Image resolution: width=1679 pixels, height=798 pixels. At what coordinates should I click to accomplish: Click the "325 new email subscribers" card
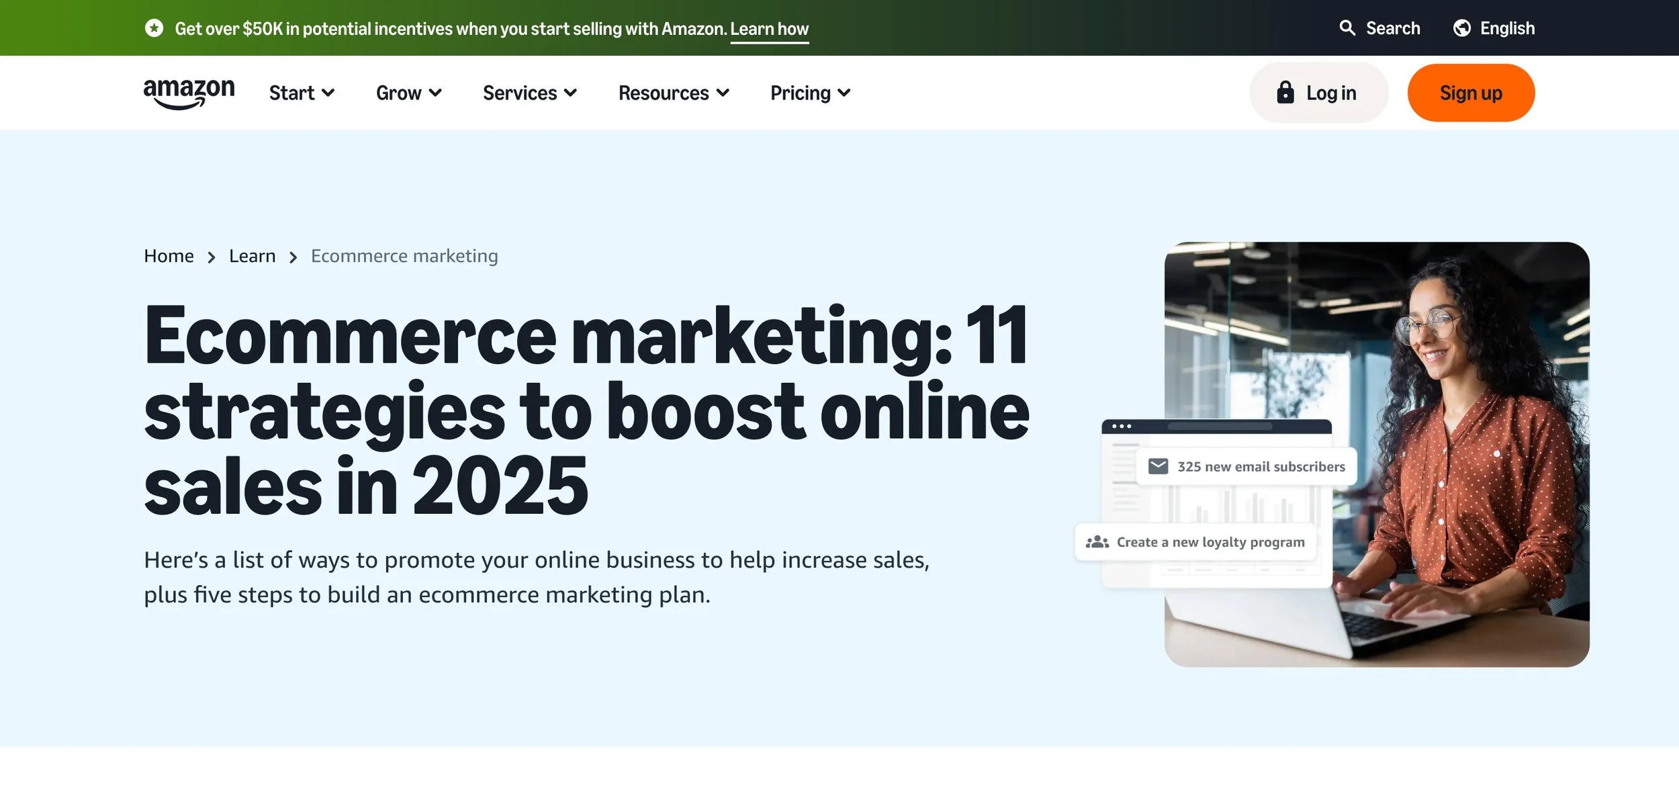(1246, 466)
